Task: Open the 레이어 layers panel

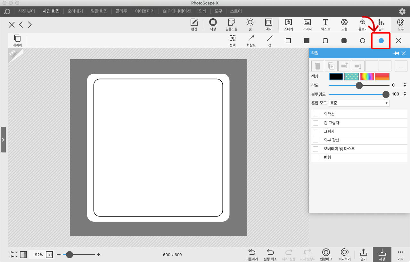Action: (17, 41)
